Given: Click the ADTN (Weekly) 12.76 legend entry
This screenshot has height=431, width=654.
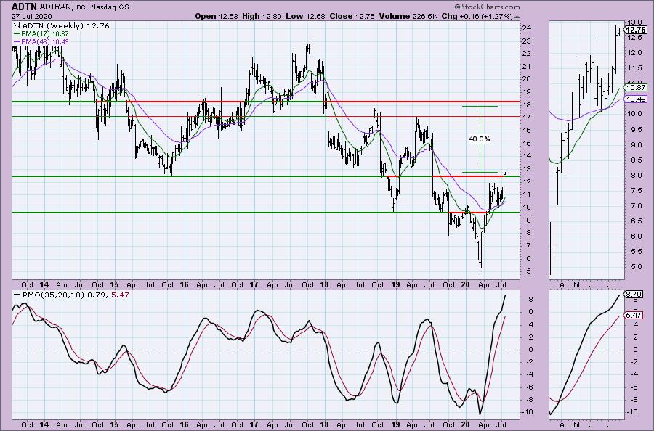Looking at the screenshot, I should point(65,26).
